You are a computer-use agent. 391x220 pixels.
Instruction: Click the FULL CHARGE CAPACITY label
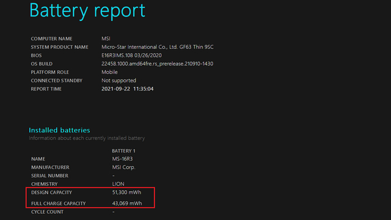[59, 204]
